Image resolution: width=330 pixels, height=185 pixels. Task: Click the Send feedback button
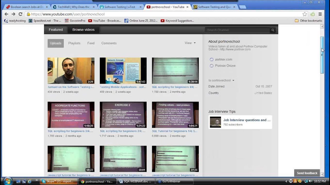click(307, 173)
